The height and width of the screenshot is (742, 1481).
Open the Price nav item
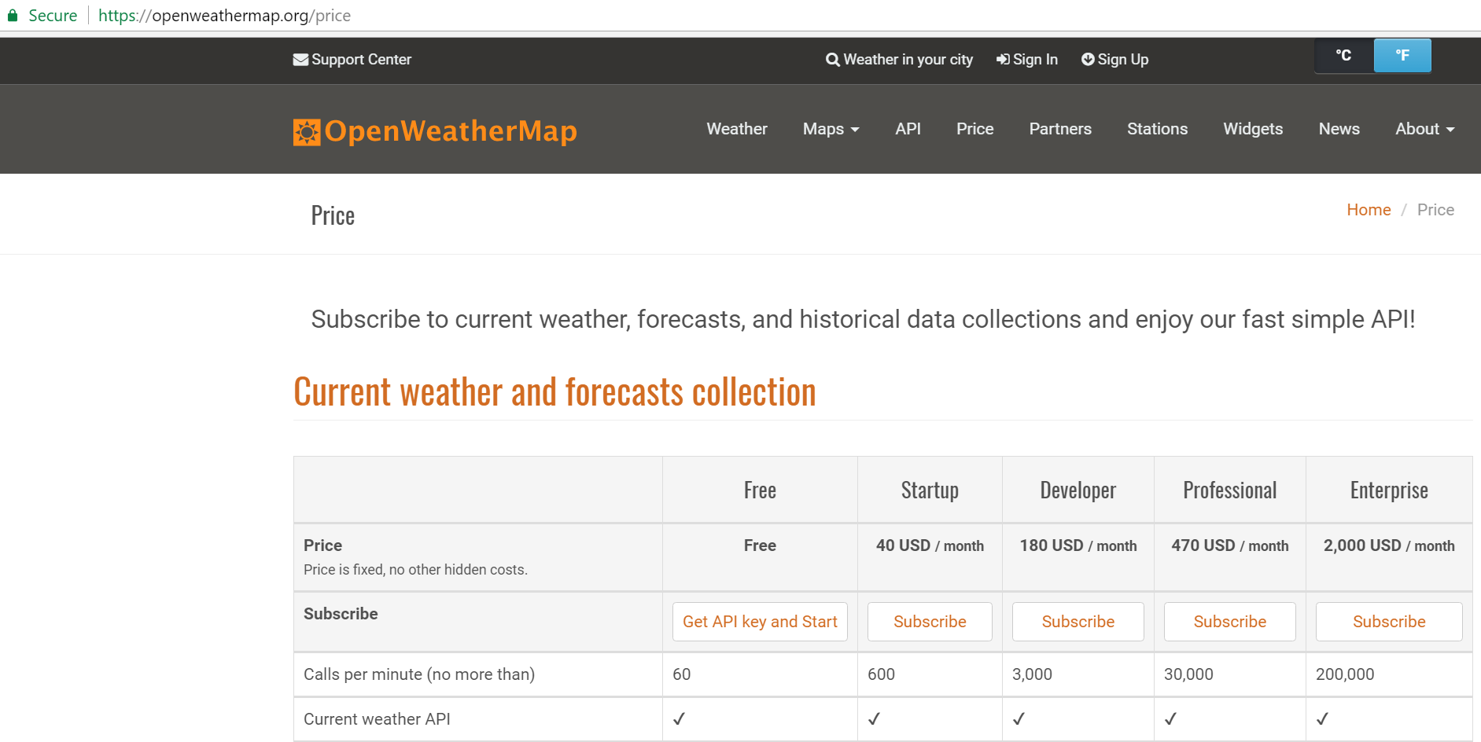point(975,129)
